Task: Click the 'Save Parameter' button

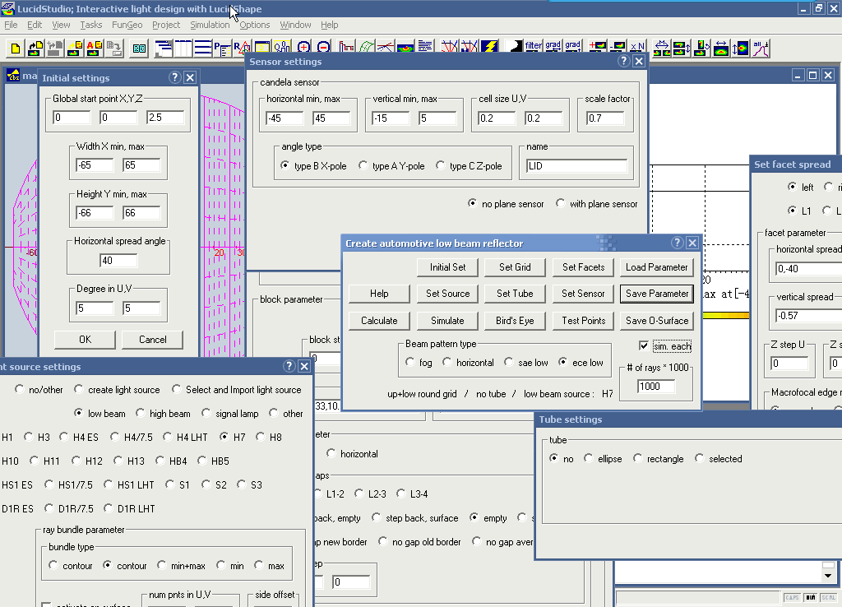Action: click(x=657, y=294)
